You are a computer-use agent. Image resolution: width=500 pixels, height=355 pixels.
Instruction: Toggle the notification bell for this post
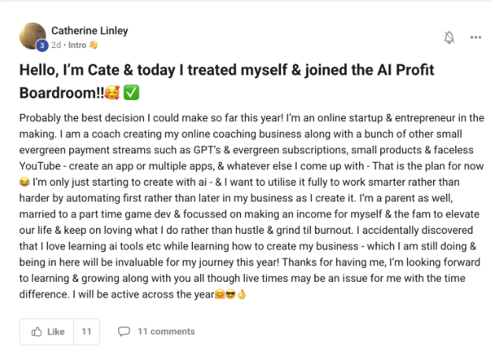[x=450, y=37]
